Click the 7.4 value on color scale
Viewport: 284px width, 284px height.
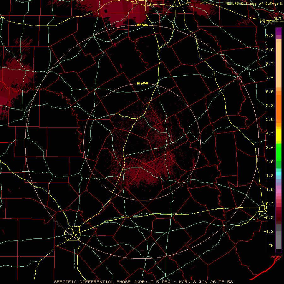(x=270, y=78)
